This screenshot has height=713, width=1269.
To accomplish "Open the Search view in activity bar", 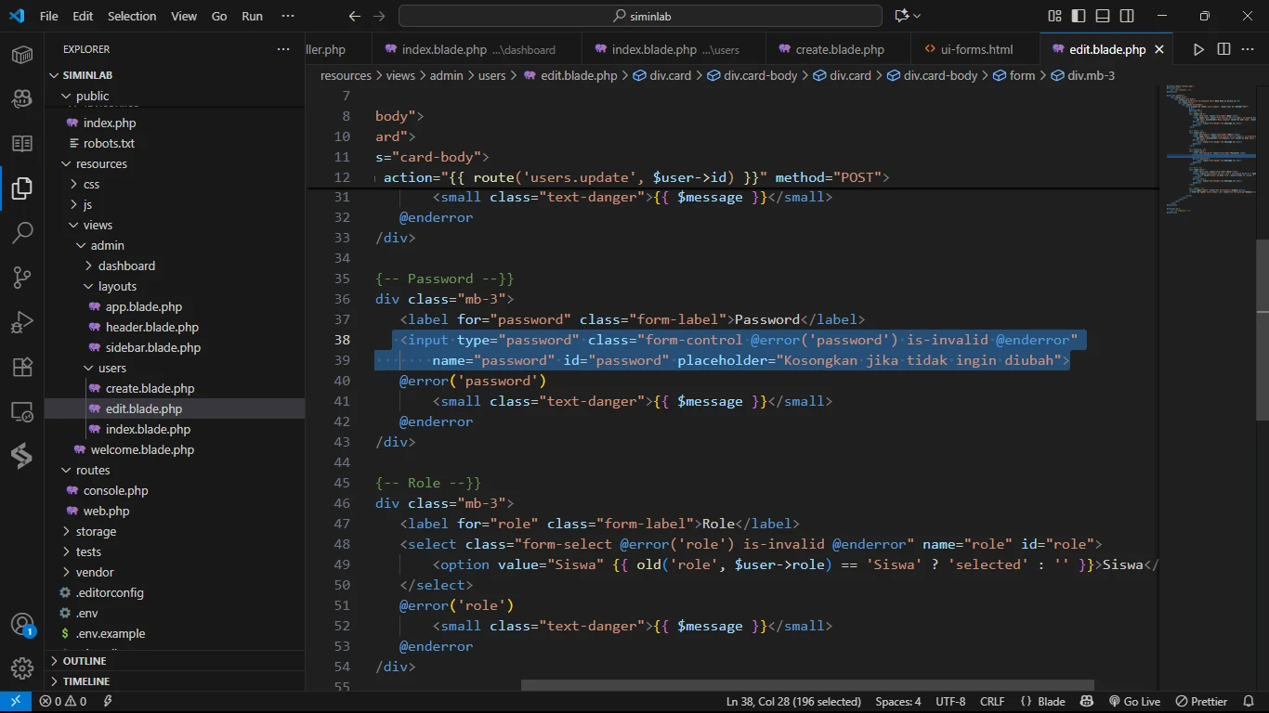I will [x=22, y=232].
